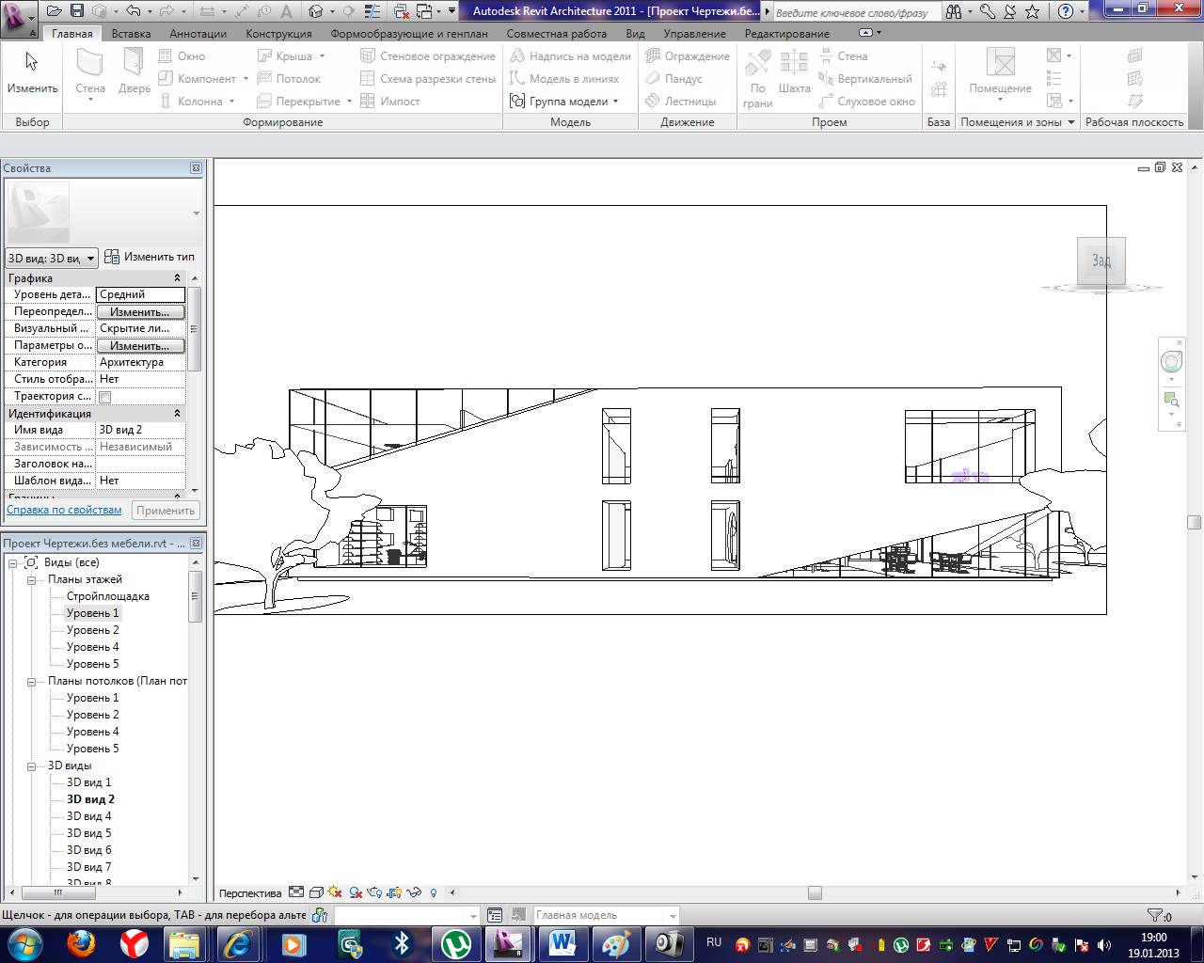Click Изменить next to Параметры отображения
This screenshot has height=963, width=1204.
coord(140,346)
